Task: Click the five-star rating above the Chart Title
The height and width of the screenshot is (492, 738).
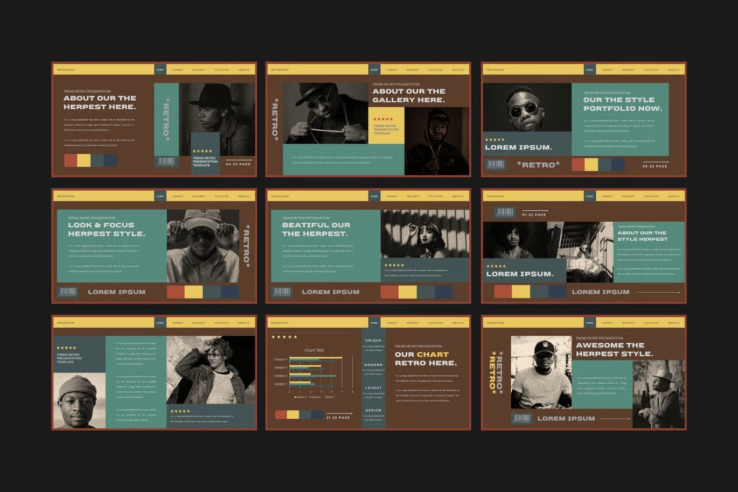Action: pos(284,337)
